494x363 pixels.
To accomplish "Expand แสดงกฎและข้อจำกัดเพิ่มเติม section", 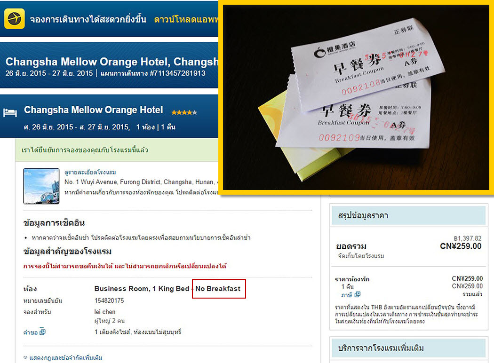I will click(x=63, y=358).
